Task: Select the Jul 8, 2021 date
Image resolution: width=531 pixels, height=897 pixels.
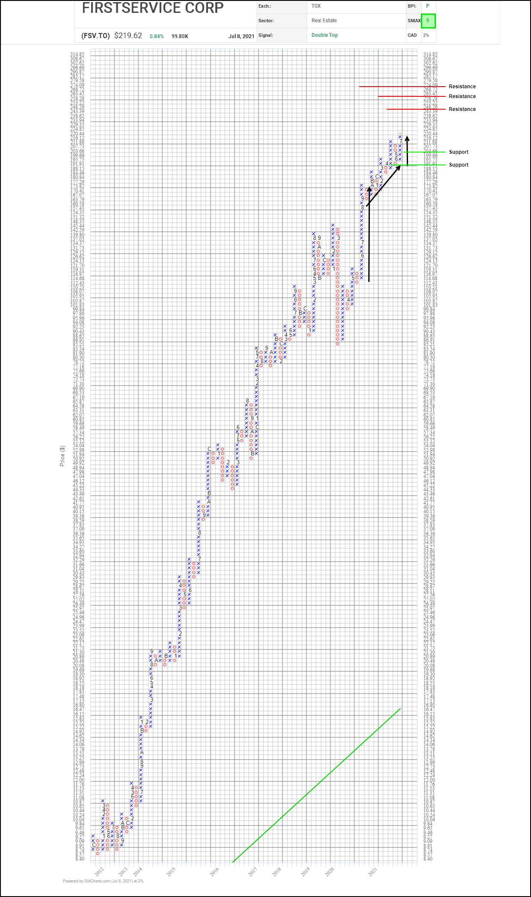Action: tap(241, 36)
